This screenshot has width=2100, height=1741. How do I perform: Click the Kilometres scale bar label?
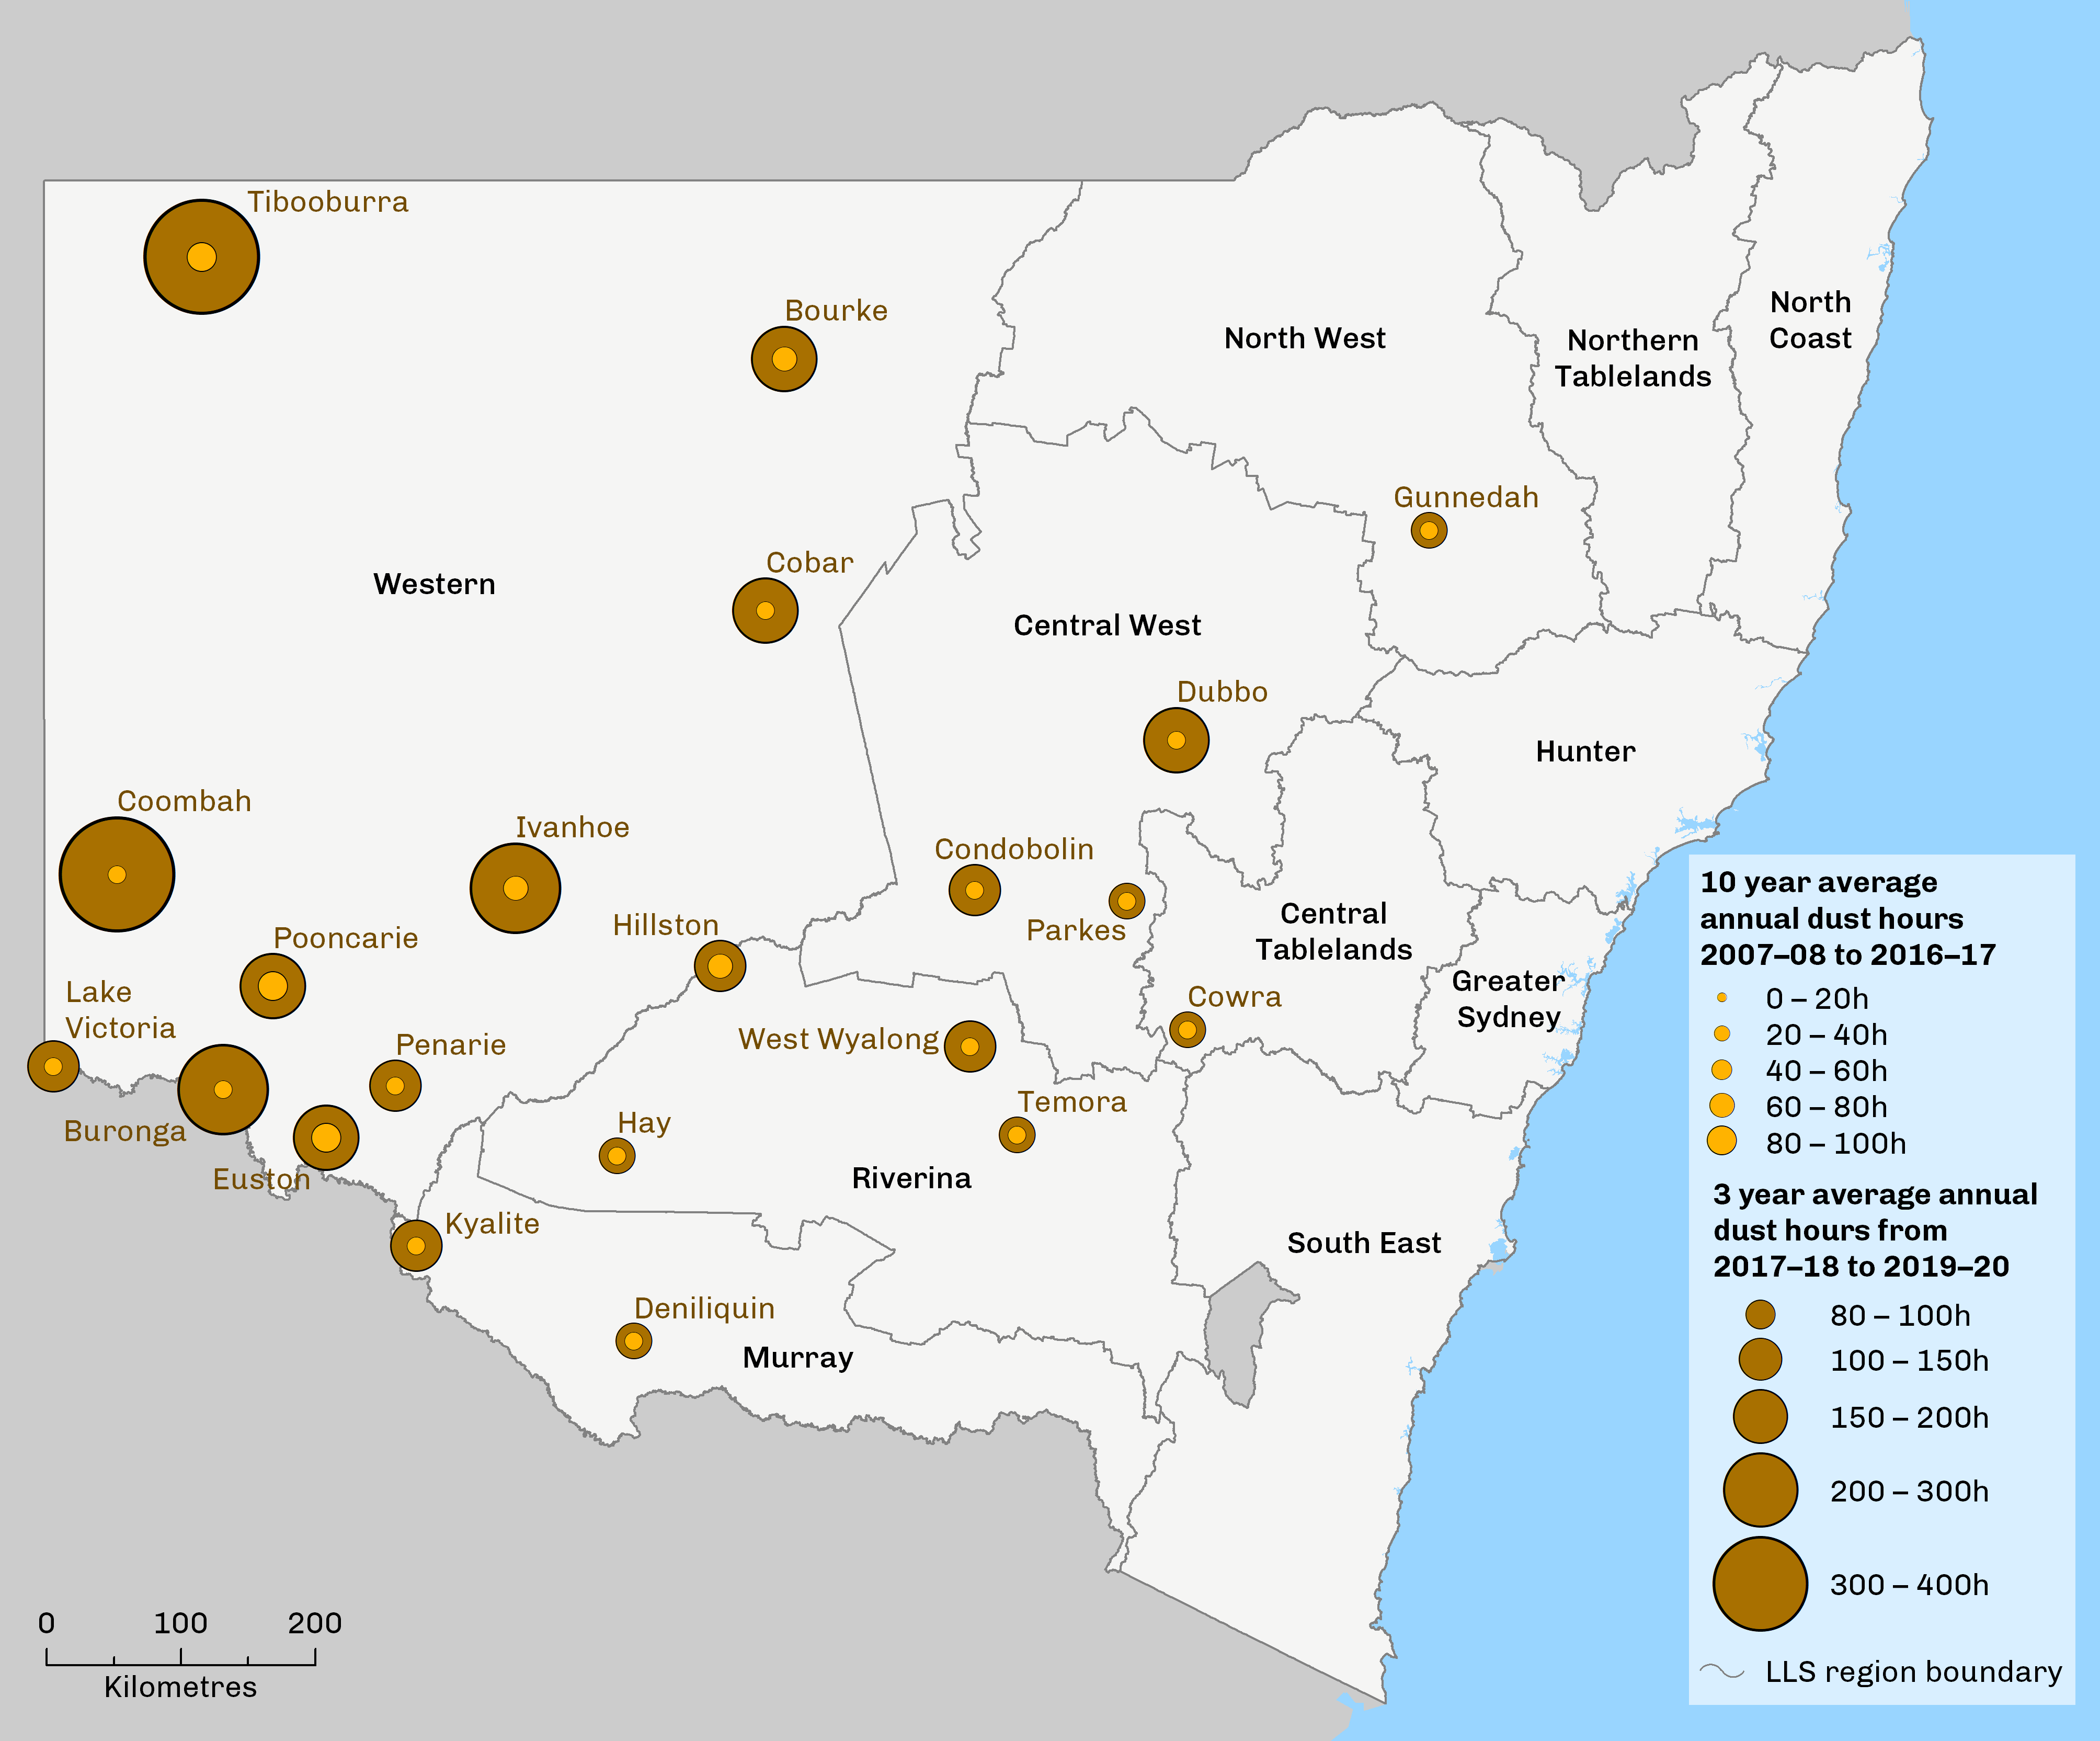pyautogui.click(x=180, y=1687)
